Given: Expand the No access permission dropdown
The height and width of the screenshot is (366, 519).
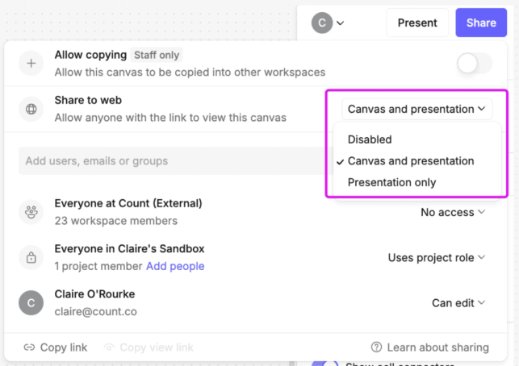Looking at the screenshot, I should (x=452, y=213).
